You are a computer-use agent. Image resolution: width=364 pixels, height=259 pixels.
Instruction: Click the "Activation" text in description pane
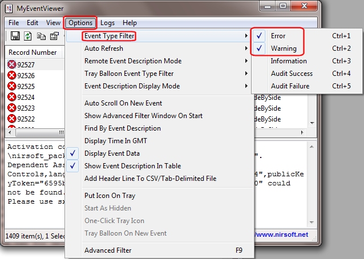pos(30,147)
